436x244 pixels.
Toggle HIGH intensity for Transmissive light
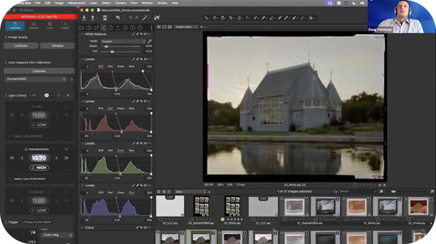coord(39,168)
